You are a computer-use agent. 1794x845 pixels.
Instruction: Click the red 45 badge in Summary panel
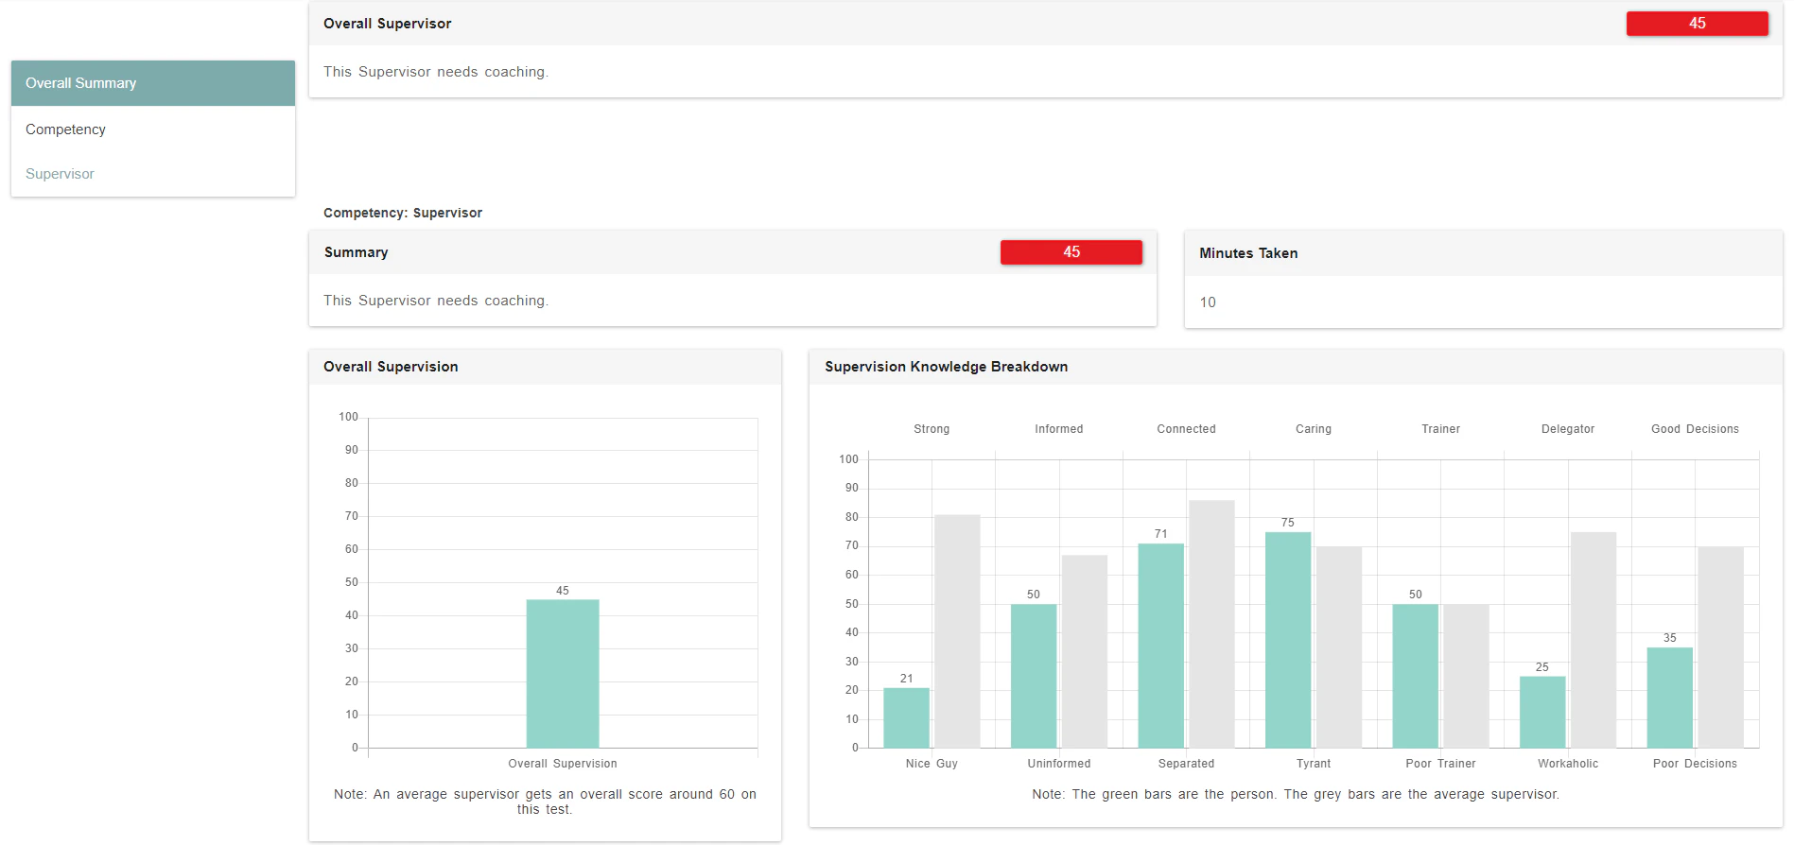1071,252
